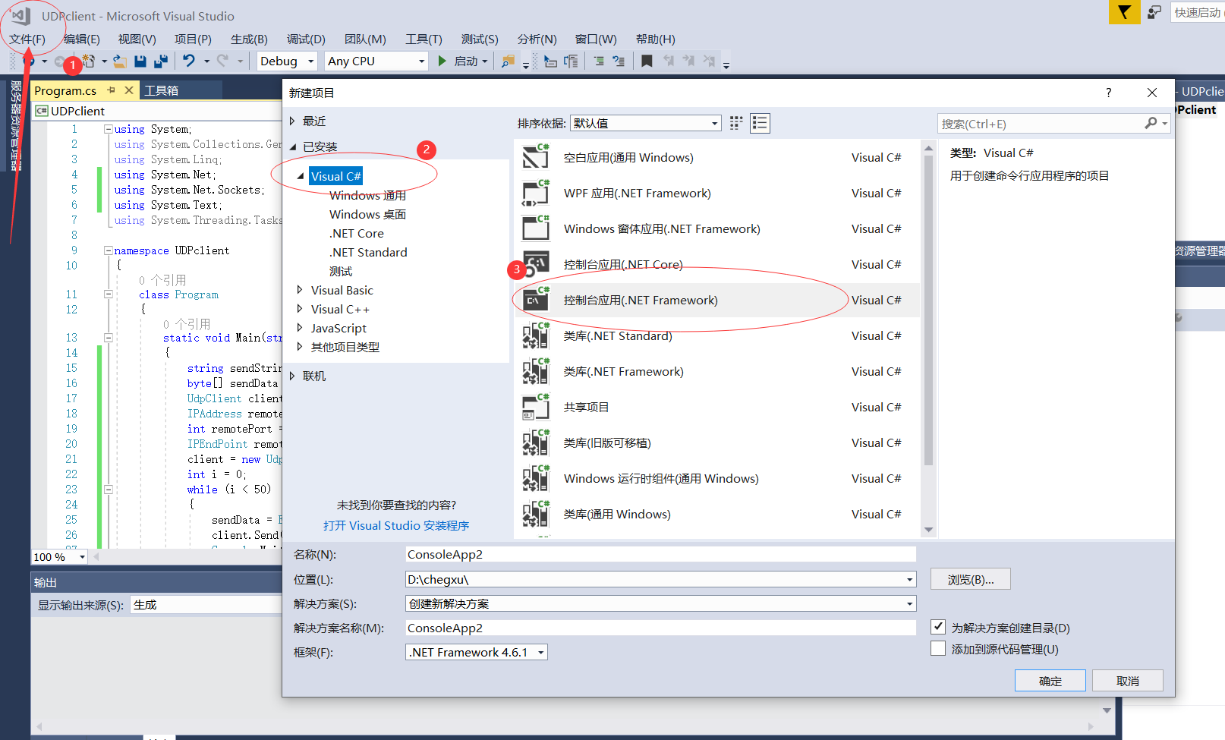Expand the Visual Basic tree node
Screen dimensions: 1225x740
tap(300, 290)
